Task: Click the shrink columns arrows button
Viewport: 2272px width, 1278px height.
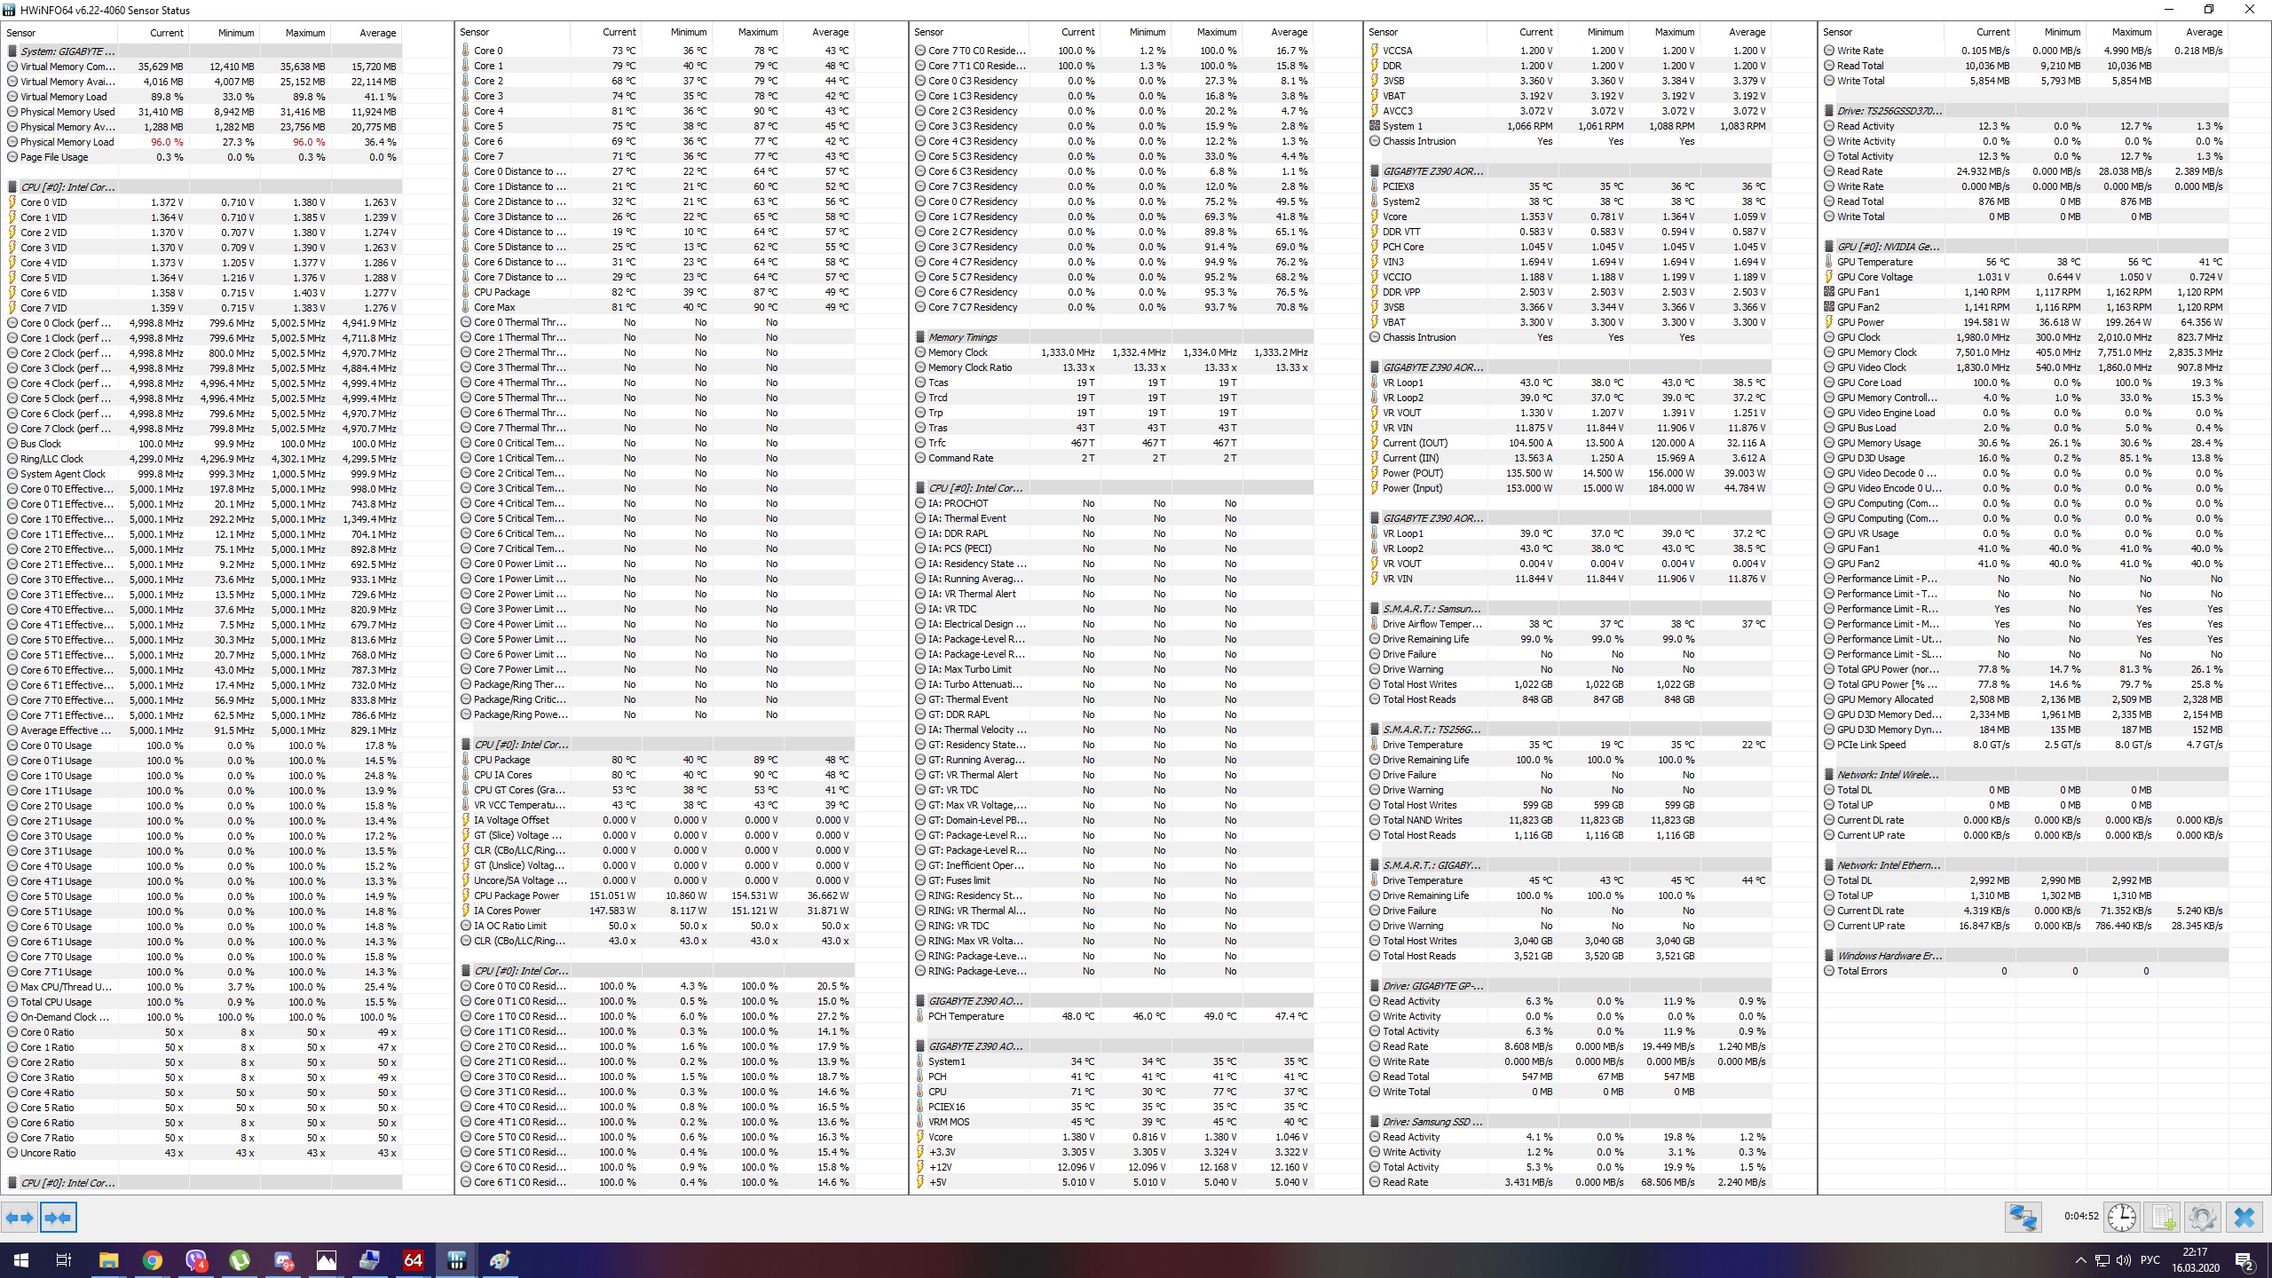Action: (59, 1218)
